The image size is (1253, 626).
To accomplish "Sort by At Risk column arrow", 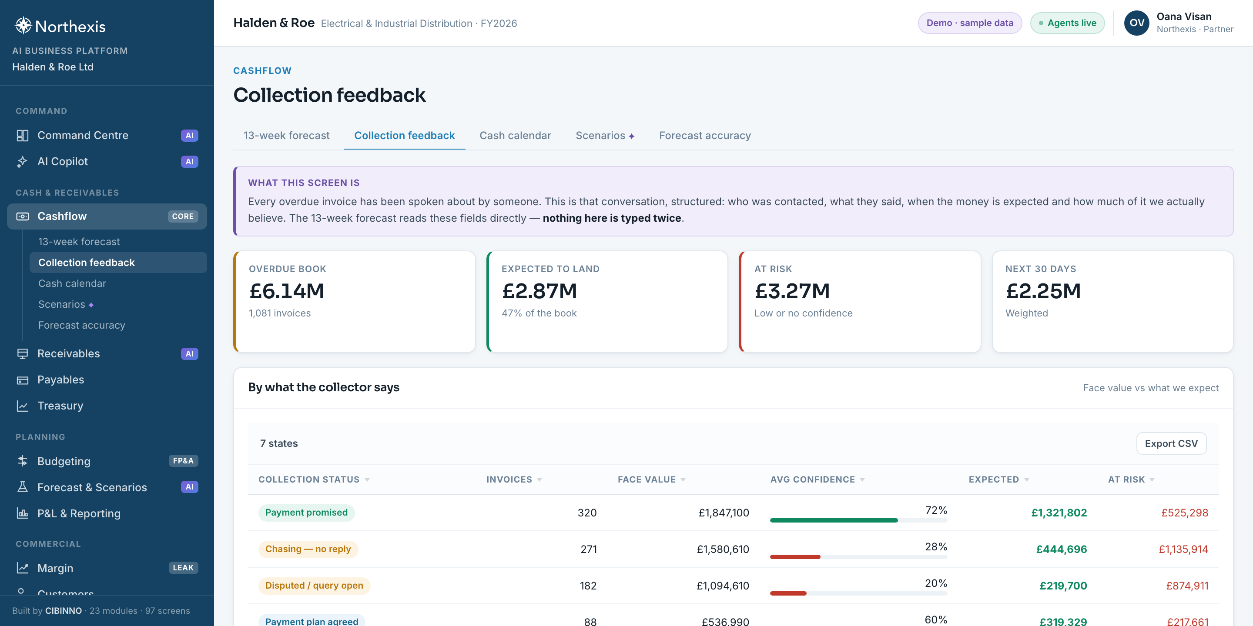I will coord(1152,479).
